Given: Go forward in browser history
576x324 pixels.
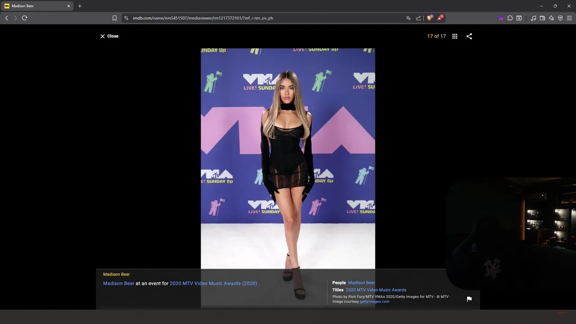Looking at the screenshot, I should [x=15, y=18].
